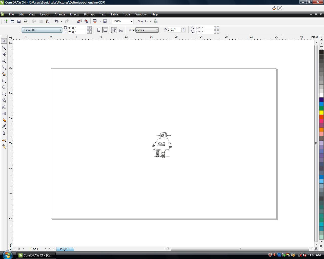Open the Effects menu

[74, 14]
